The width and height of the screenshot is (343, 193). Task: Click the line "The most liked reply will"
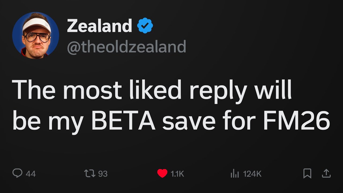[x=152, y=90]
